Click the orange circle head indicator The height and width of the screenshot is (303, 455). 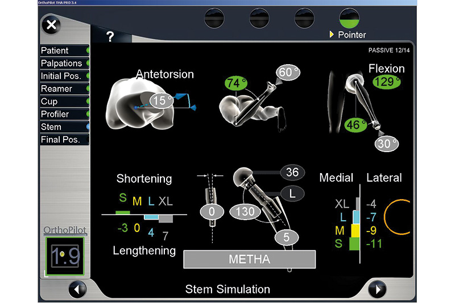coord(396,217)
